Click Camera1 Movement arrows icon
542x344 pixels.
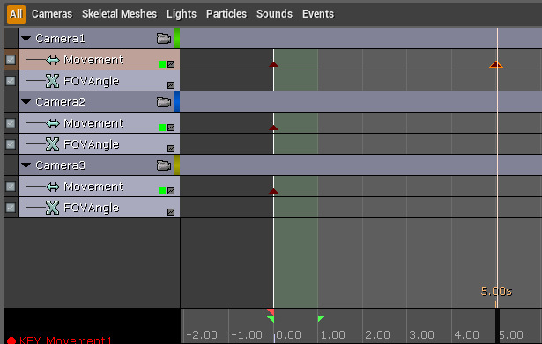click(x=53, y=61)
